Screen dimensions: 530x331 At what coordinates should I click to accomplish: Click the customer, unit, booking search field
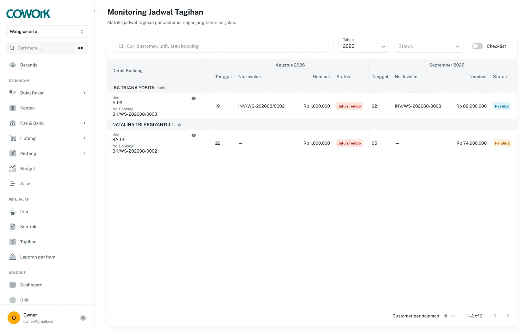pyautogui.click(x=223, y=46)
